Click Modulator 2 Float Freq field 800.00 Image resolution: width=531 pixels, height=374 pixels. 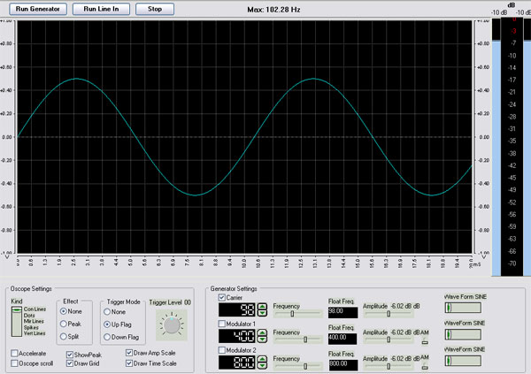(342, 365)
